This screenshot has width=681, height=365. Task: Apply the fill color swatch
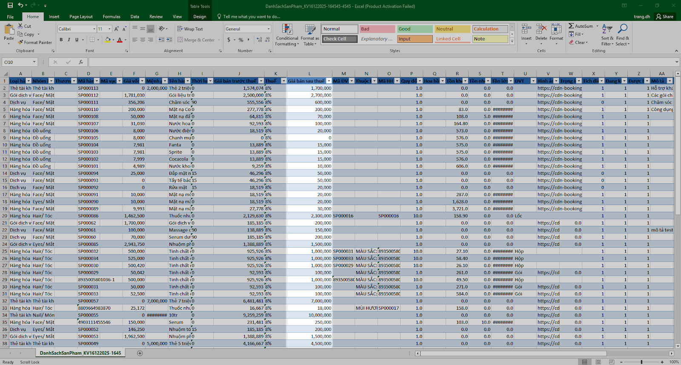108,40
